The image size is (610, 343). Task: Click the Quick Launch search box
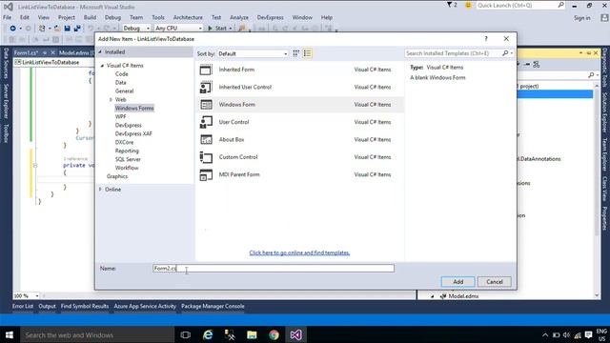(521, 5)
